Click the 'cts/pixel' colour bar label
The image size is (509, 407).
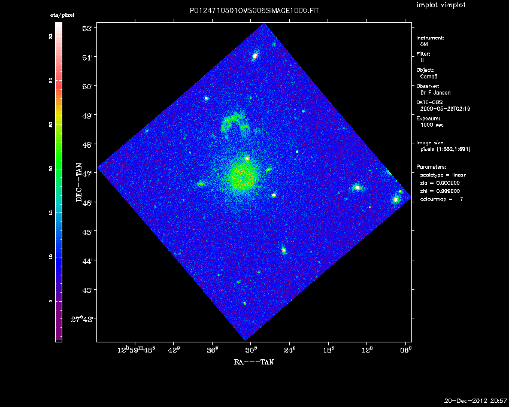pyautogui.click(x=62, y=15)
